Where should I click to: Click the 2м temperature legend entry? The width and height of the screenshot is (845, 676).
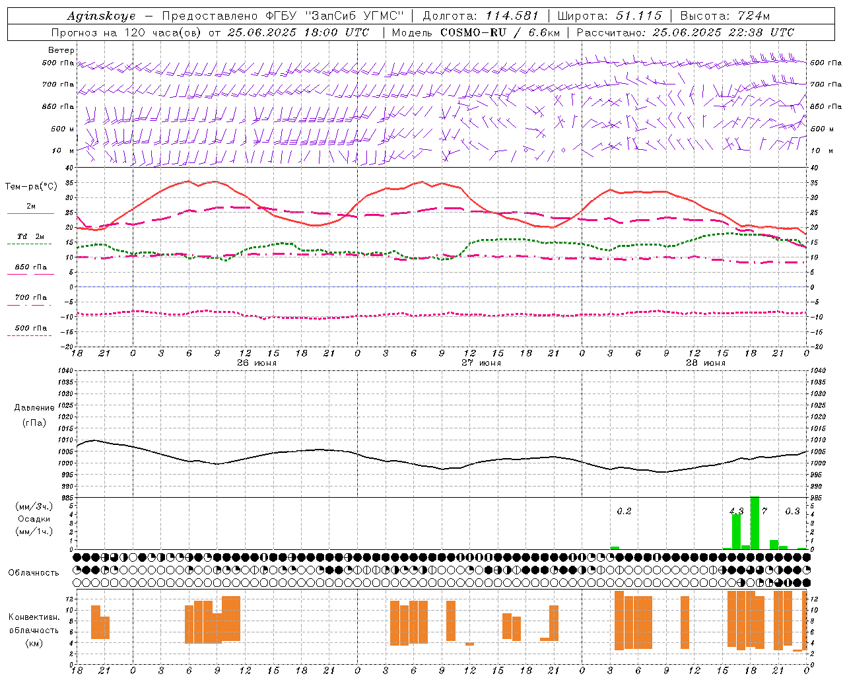[31, 206]
